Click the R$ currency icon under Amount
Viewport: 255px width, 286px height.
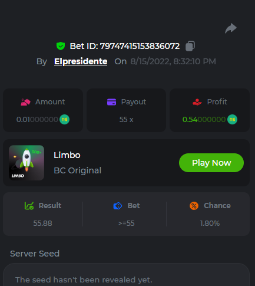point(64,119)
